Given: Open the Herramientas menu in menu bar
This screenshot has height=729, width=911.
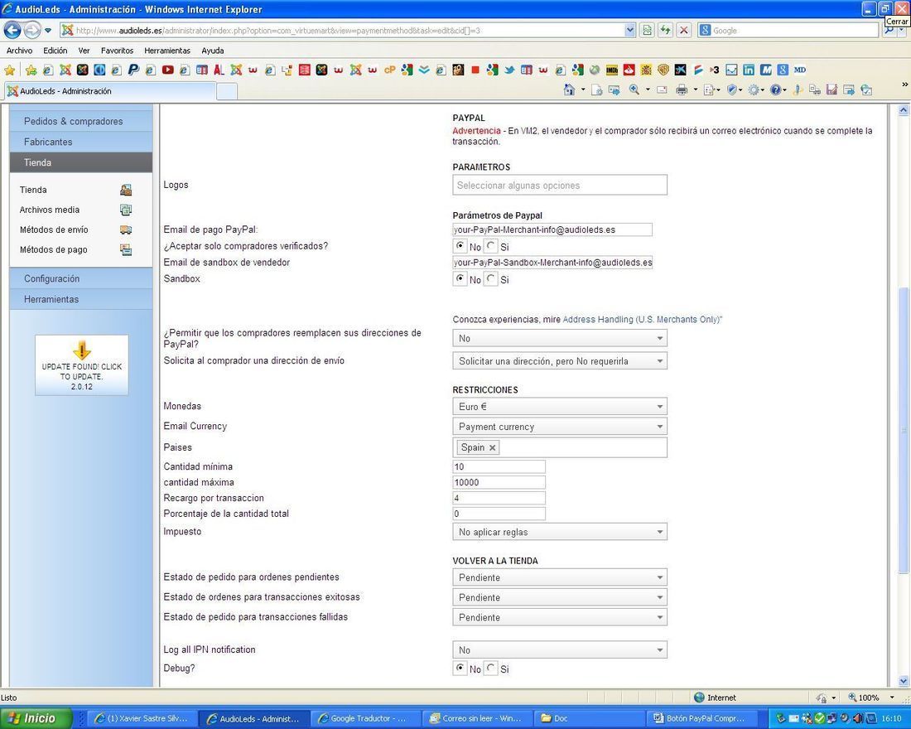Looking at the screenshot, I should [x=167, y=51].
